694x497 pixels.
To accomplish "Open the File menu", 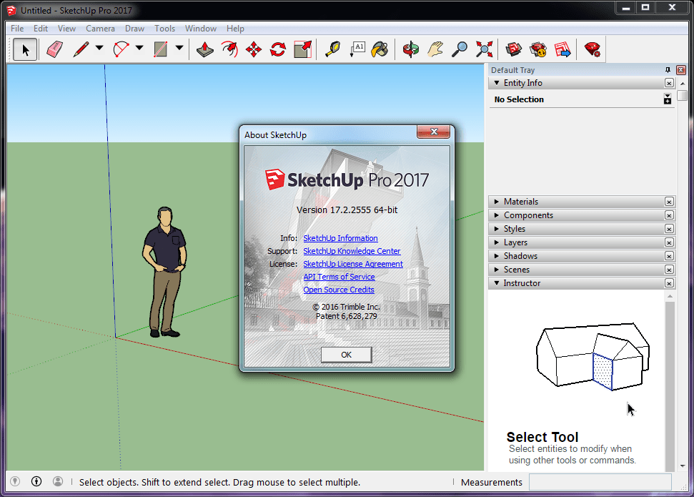I will point(17,29).
